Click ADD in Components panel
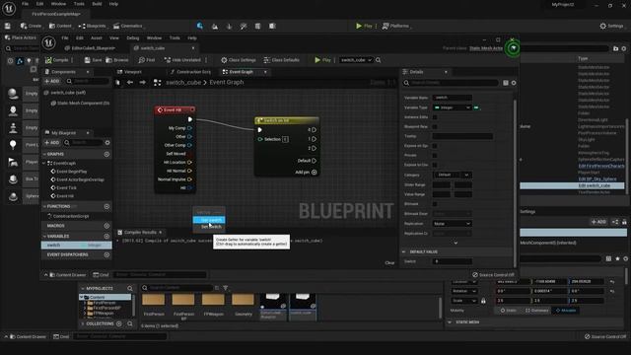 (x=52, y=81)
